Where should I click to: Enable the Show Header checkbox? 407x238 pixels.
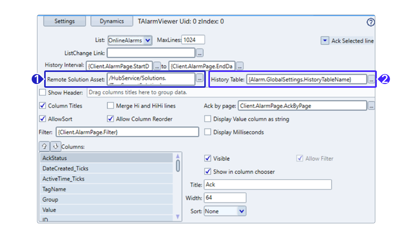point(43,93)
